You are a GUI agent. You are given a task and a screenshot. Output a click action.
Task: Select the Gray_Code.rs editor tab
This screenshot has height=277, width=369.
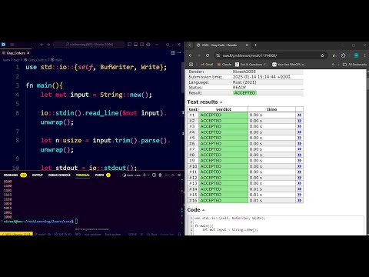[15, 53]
